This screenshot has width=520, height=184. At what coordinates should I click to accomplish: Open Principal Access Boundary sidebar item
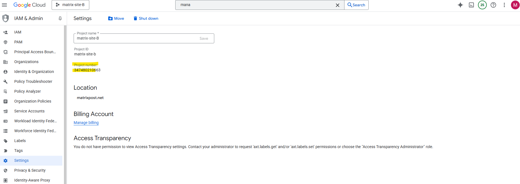[x=31, y=52]
